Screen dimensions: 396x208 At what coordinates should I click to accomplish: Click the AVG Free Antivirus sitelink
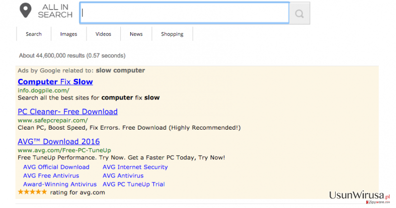pyautogui.click(x=51, y=175)
